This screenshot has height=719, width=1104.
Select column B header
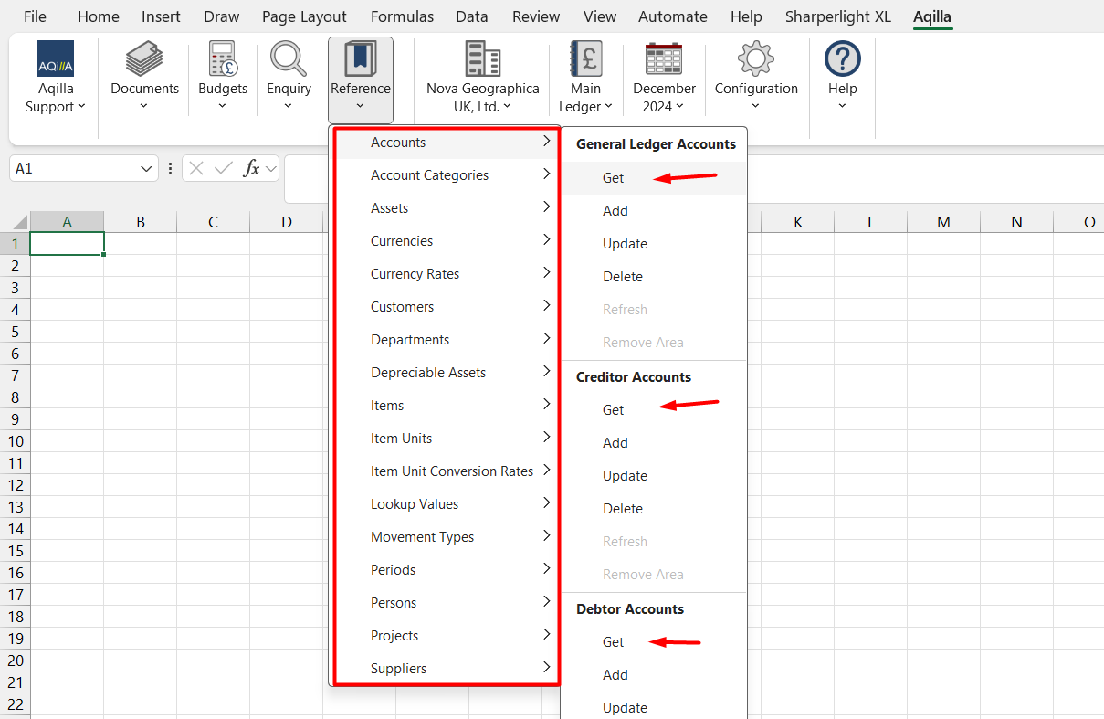coord(140,222)
